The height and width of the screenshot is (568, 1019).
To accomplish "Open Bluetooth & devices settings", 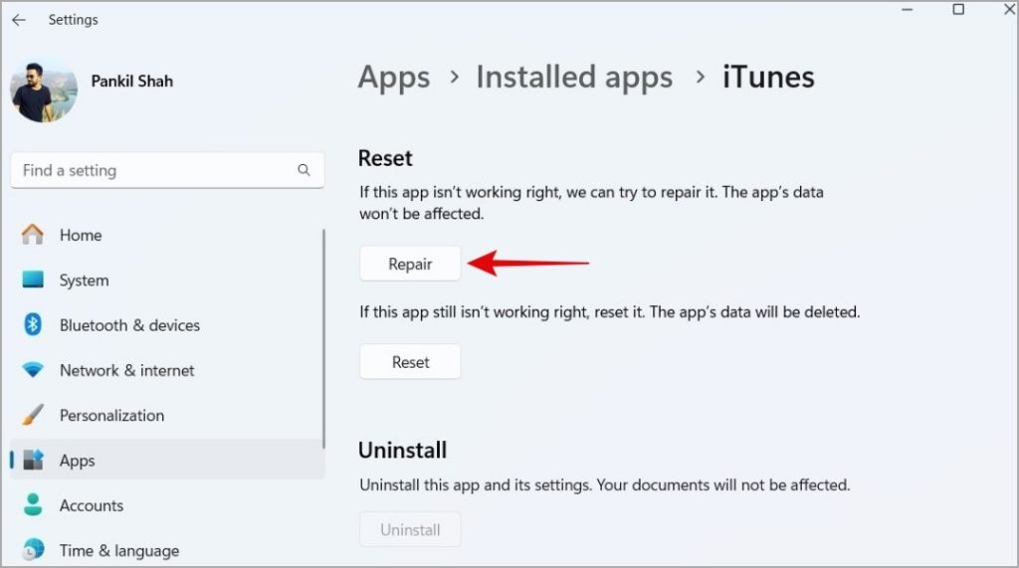I will (x=130, y=325).
